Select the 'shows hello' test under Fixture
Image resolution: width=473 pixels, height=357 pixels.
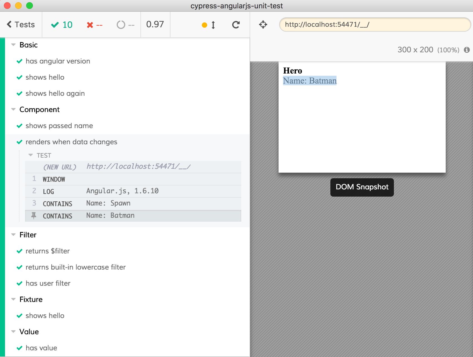coord(45,316)
